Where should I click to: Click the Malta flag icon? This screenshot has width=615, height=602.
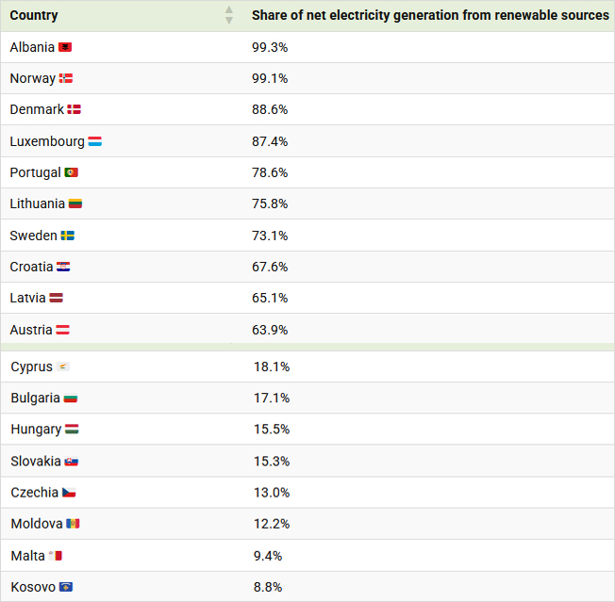[56, 556]
